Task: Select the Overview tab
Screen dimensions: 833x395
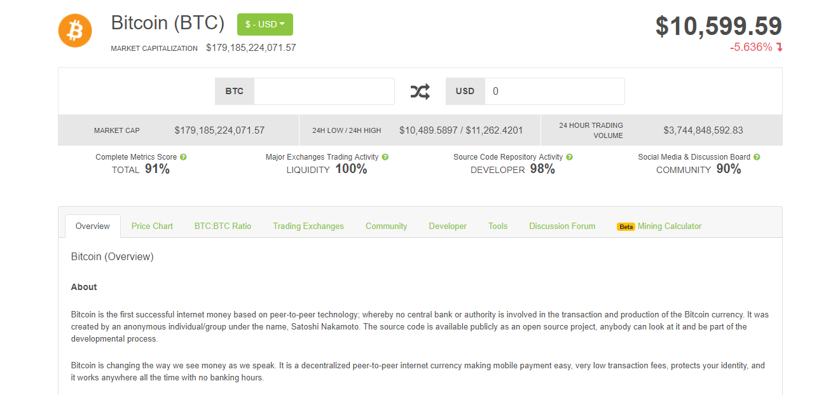Action: pyautogui.click(x=93, y=226)
